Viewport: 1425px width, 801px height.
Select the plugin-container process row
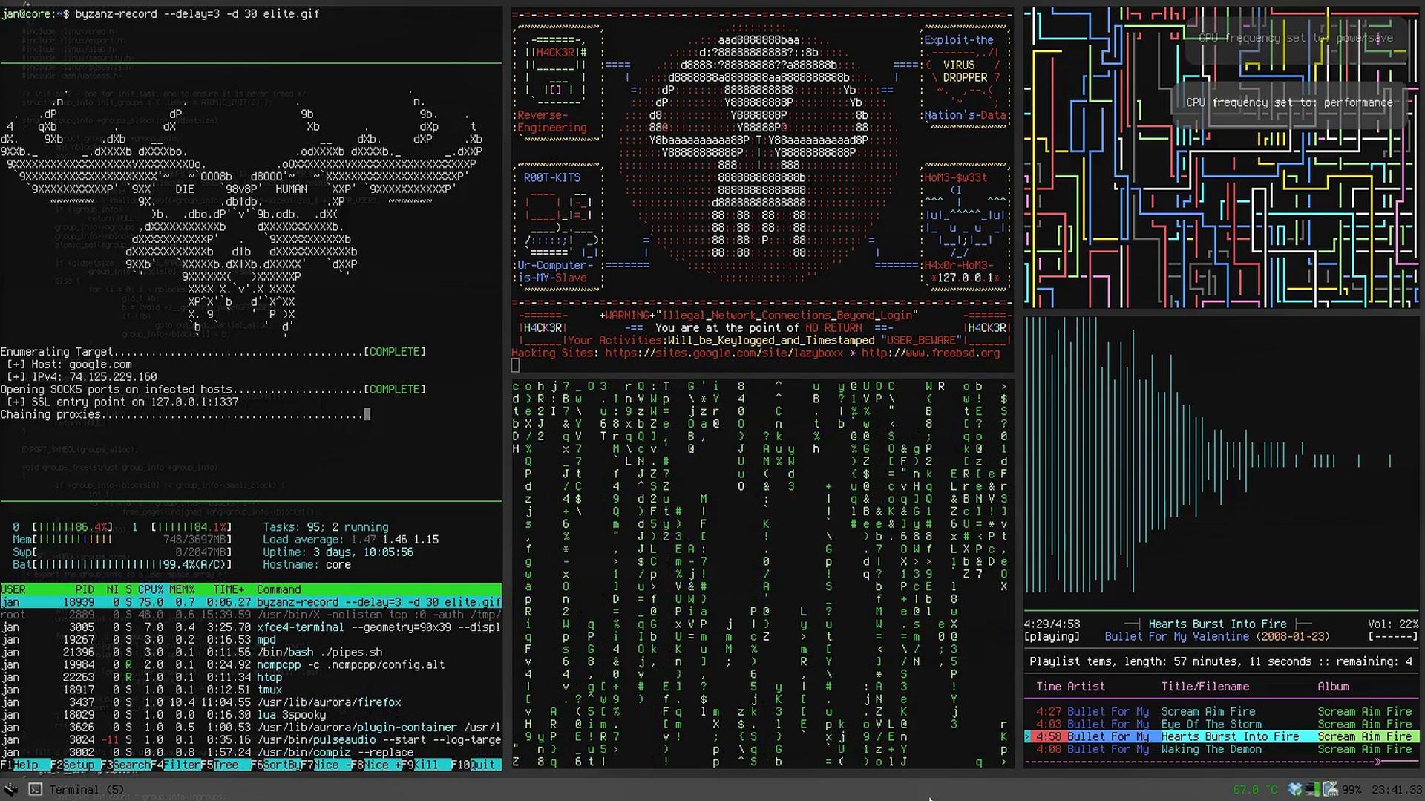[x=251, y=728]
